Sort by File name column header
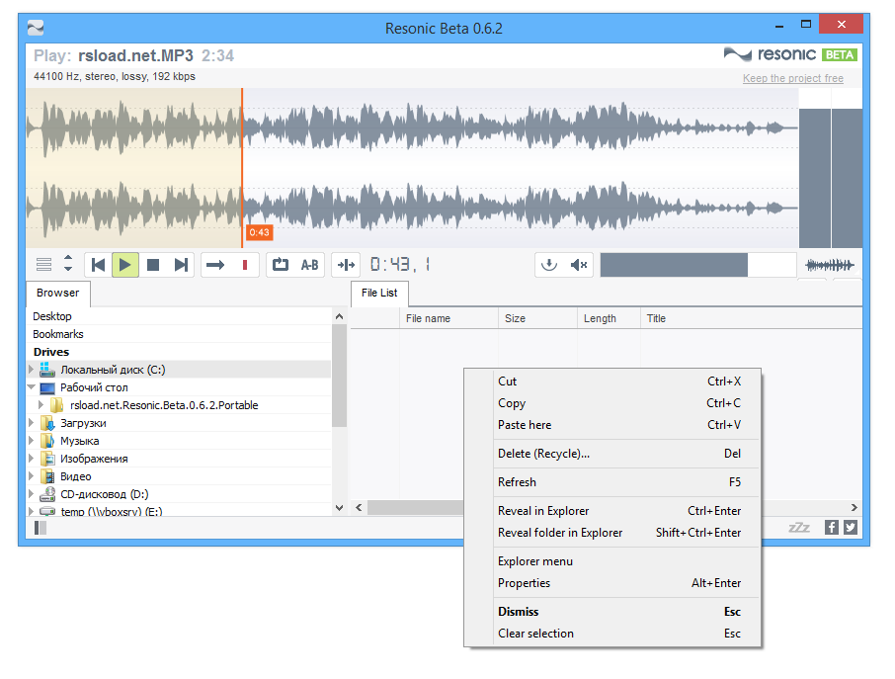The height and width of the screenshot is (679, 895). [448, 318]
